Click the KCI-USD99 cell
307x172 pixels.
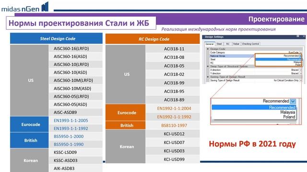(173, 159)
